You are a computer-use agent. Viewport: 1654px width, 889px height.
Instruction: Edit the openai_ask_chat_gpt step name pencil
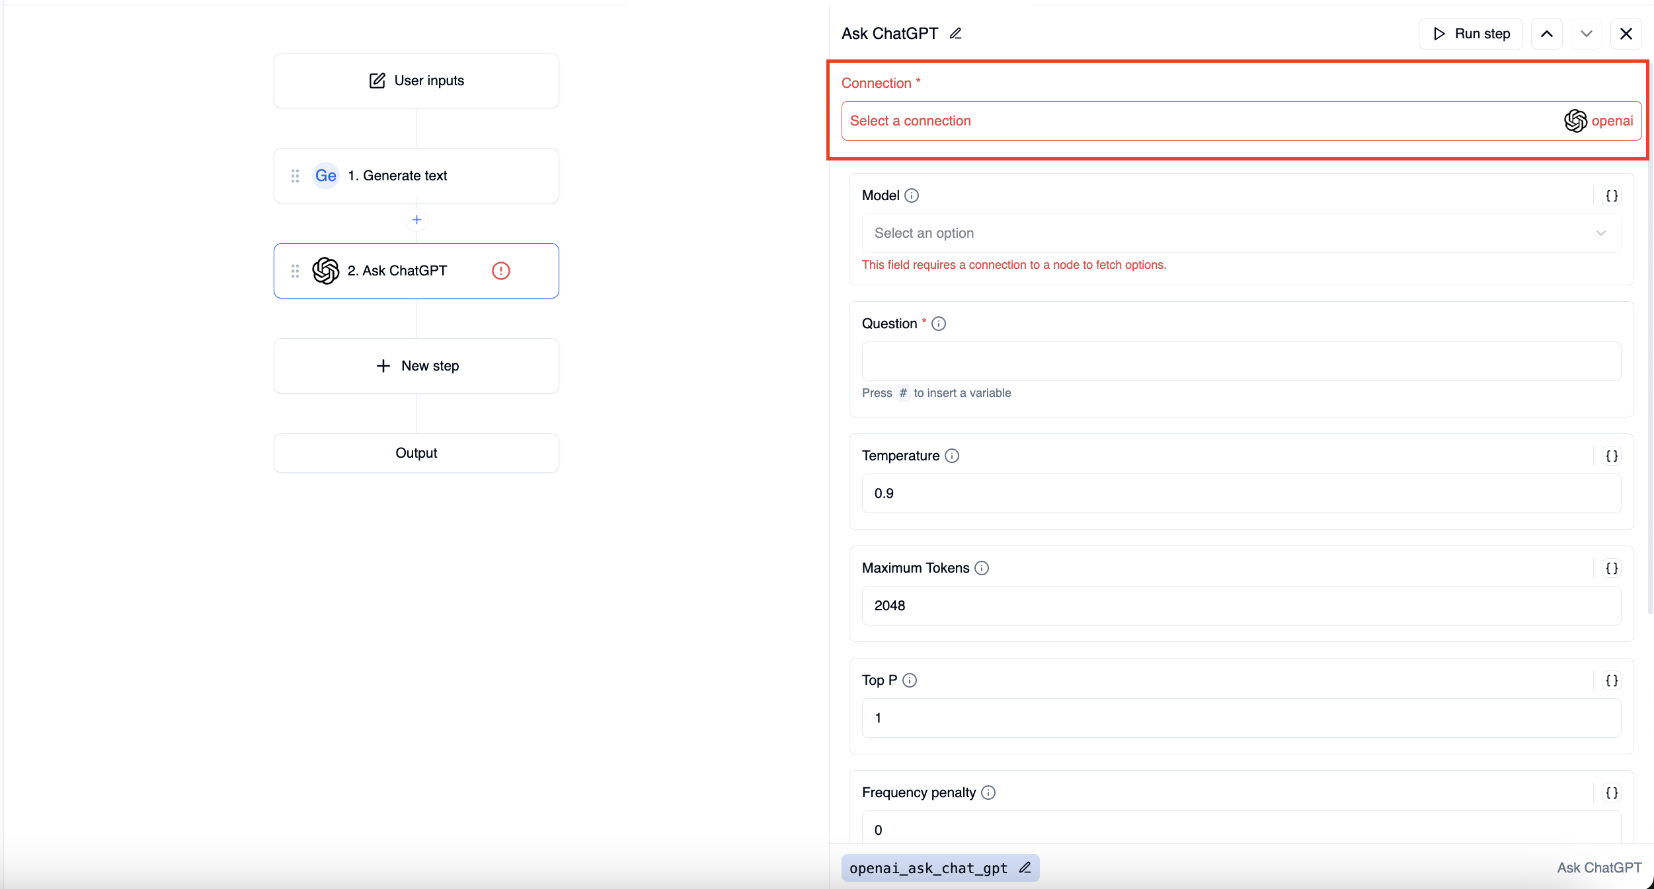1025,868
